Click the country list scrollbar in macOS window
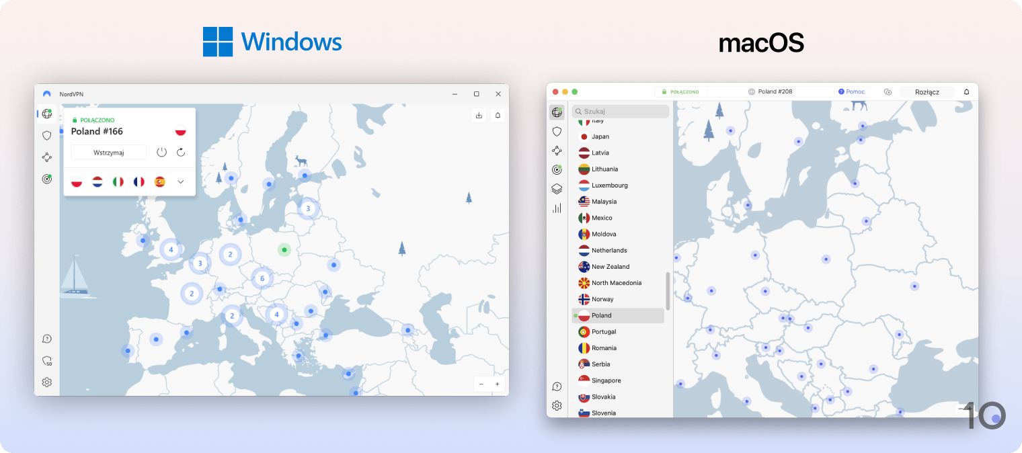 (668, 290)
